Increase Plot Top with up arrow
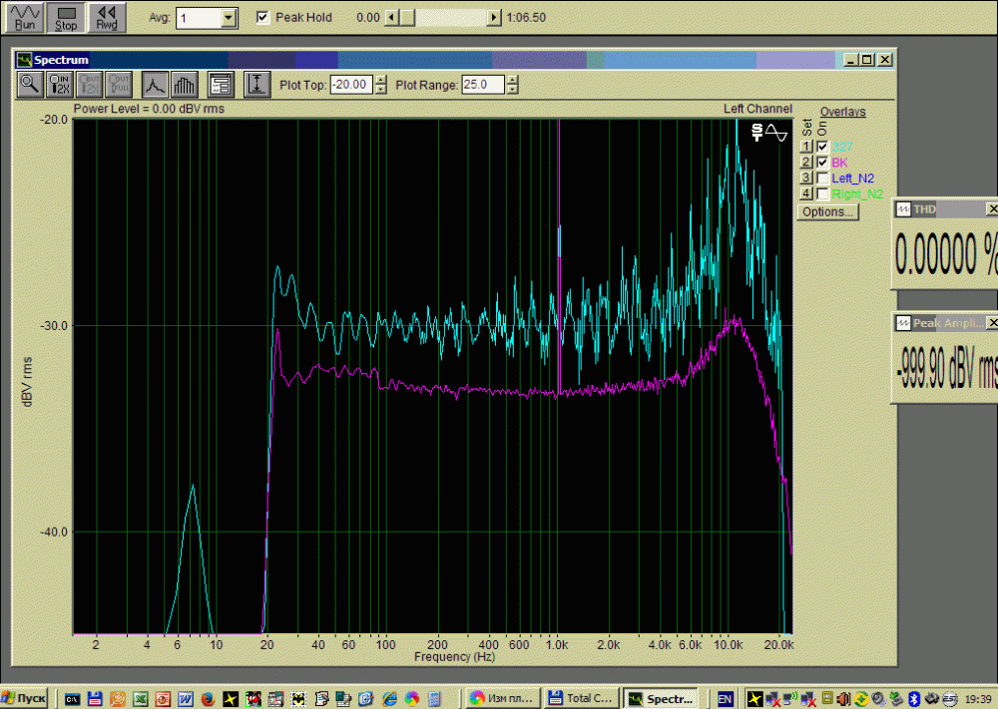Viewport: 998px width, 709px height. pyautogui.click(x=380, y=80)
